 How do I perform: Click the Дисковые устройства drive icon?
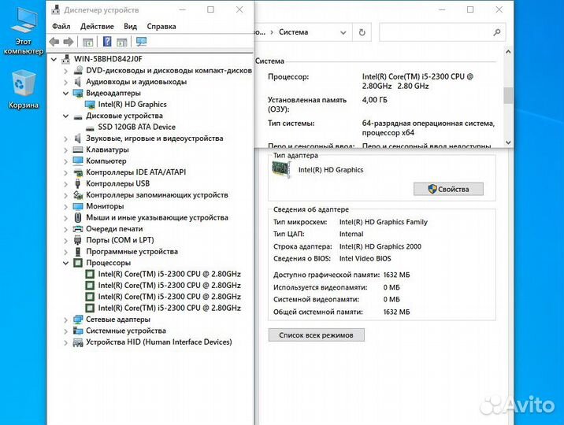[78, 116]
